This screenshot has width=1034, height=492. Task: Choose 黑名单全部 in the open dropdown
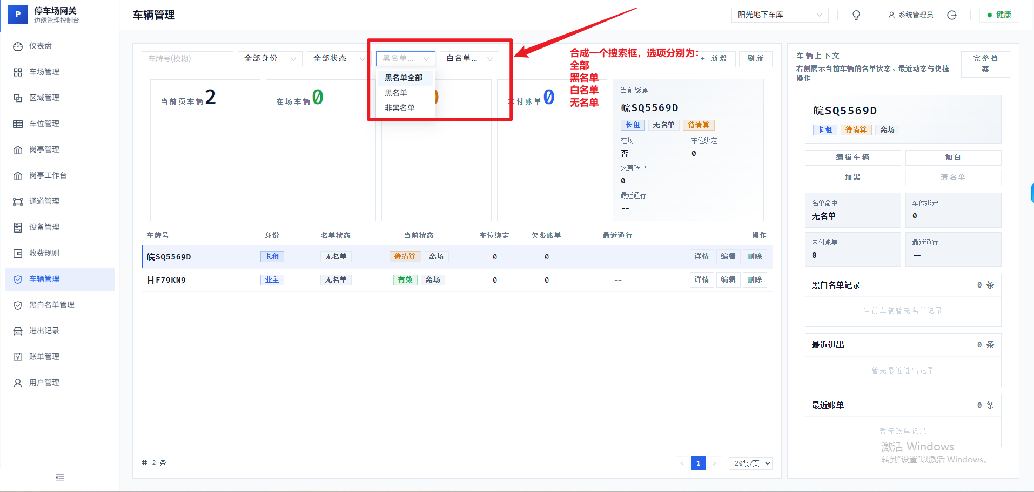tap(404, 78)
